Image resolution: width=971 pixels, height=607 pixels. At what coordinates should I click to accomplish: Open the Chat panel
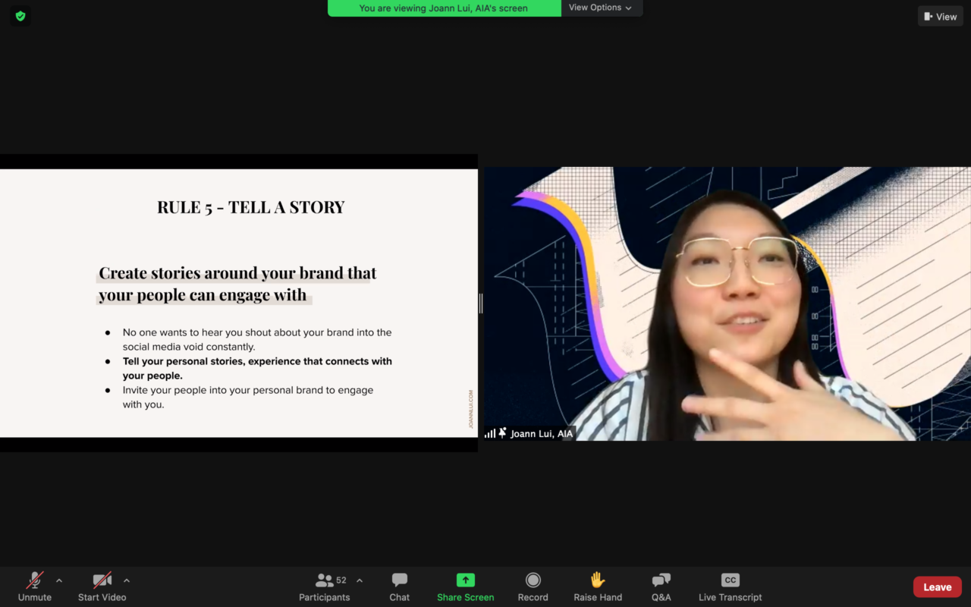399,586
